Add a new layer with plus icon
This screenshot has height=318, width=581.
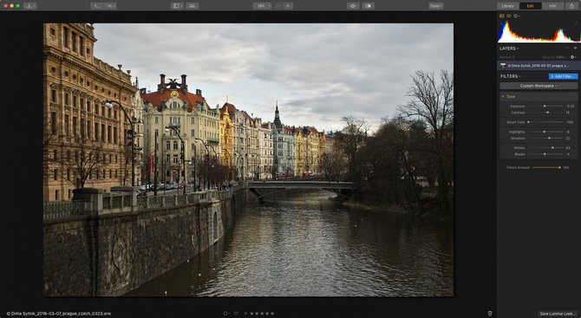coord(576,49)
